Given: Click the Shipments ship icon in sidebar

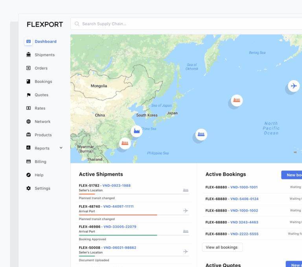Looking at the screenshot, I should (28, 55).
